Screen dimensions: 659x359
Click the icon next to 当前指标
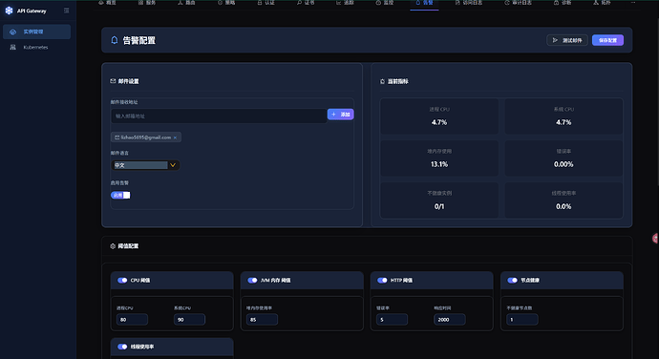[x=382, y=81]
